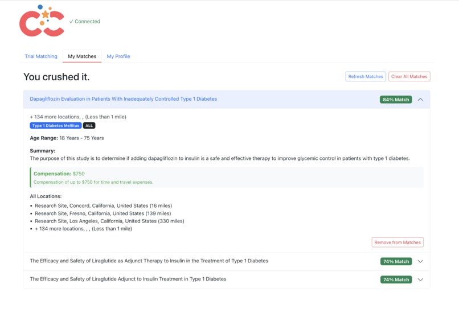
Task: Click 'Compensation of up to $750' description text
Action: [x=93, y=182]
